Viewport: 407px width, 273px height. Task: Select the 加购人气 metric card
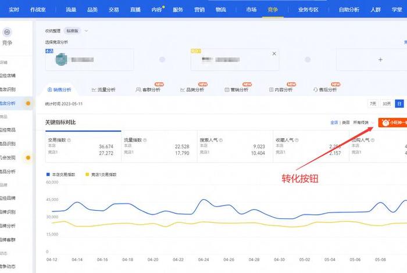(378, 147)
